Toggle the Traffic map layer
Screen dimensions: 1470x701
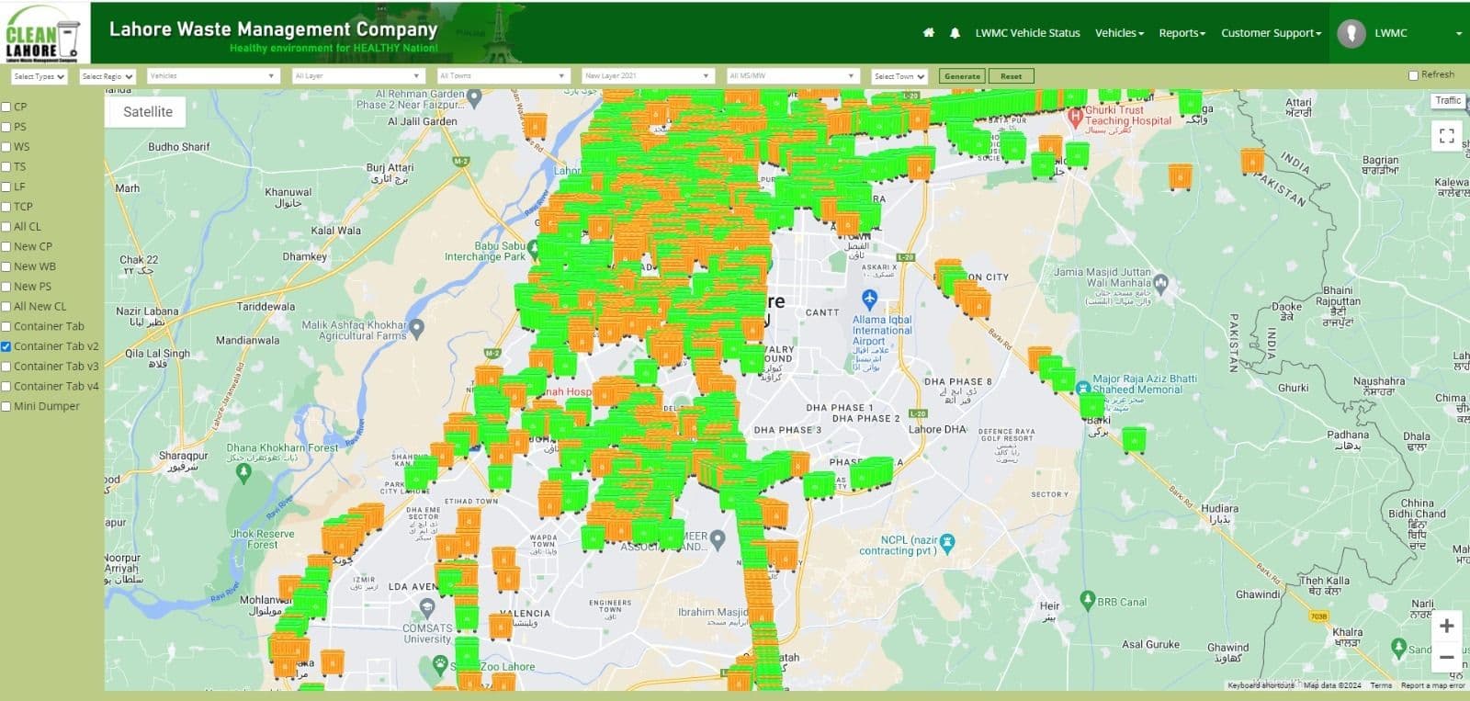click(1447, 101)
